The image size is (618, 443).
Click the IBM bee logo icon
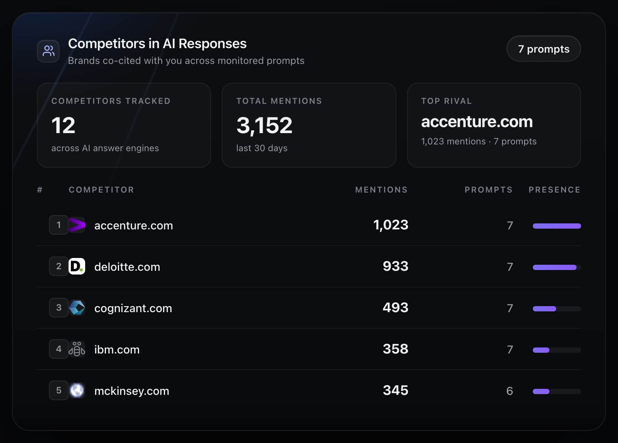(77, 349)
